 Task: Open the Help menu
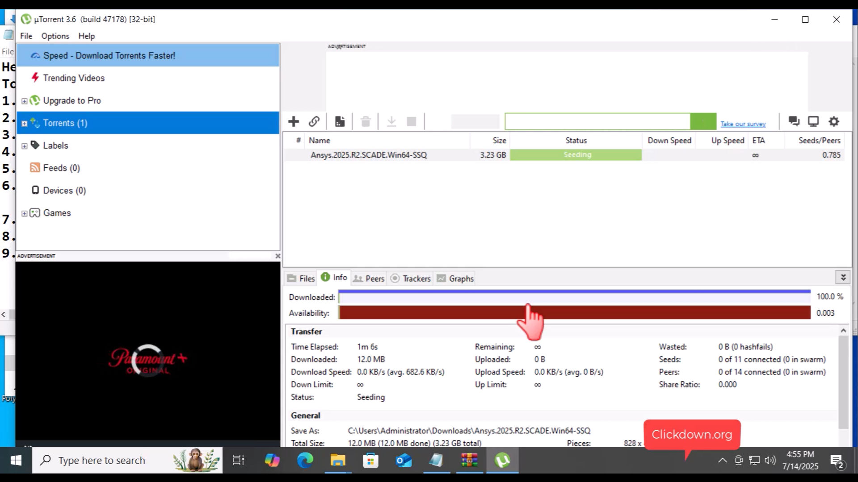point(87,36)
